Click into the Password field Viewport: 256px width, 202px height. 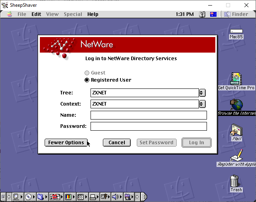(149, 126)
